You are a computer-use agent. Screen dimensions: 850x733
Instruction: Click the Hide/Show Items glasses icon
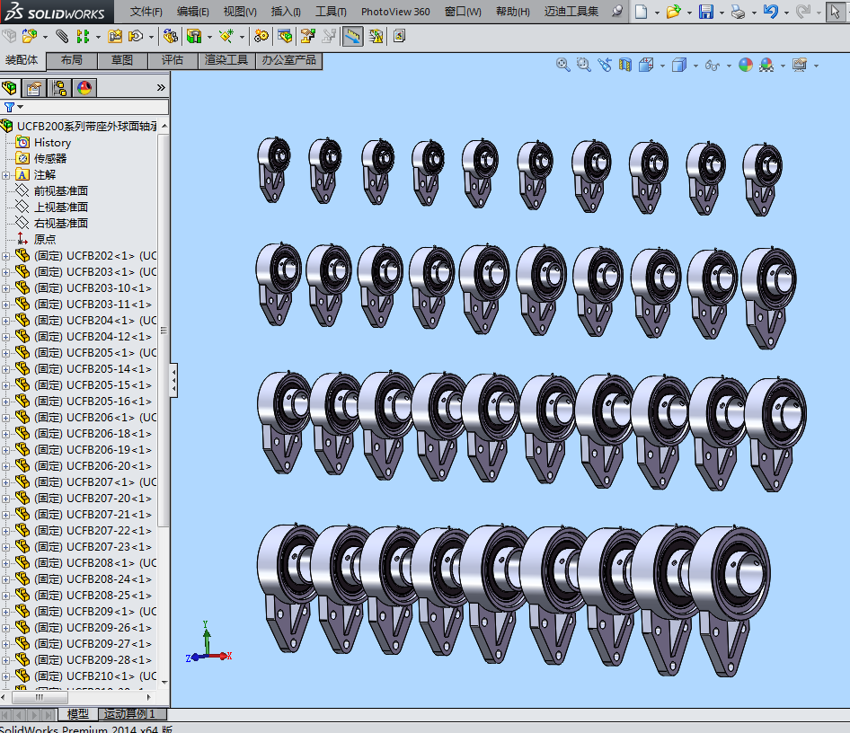point(712,66)
